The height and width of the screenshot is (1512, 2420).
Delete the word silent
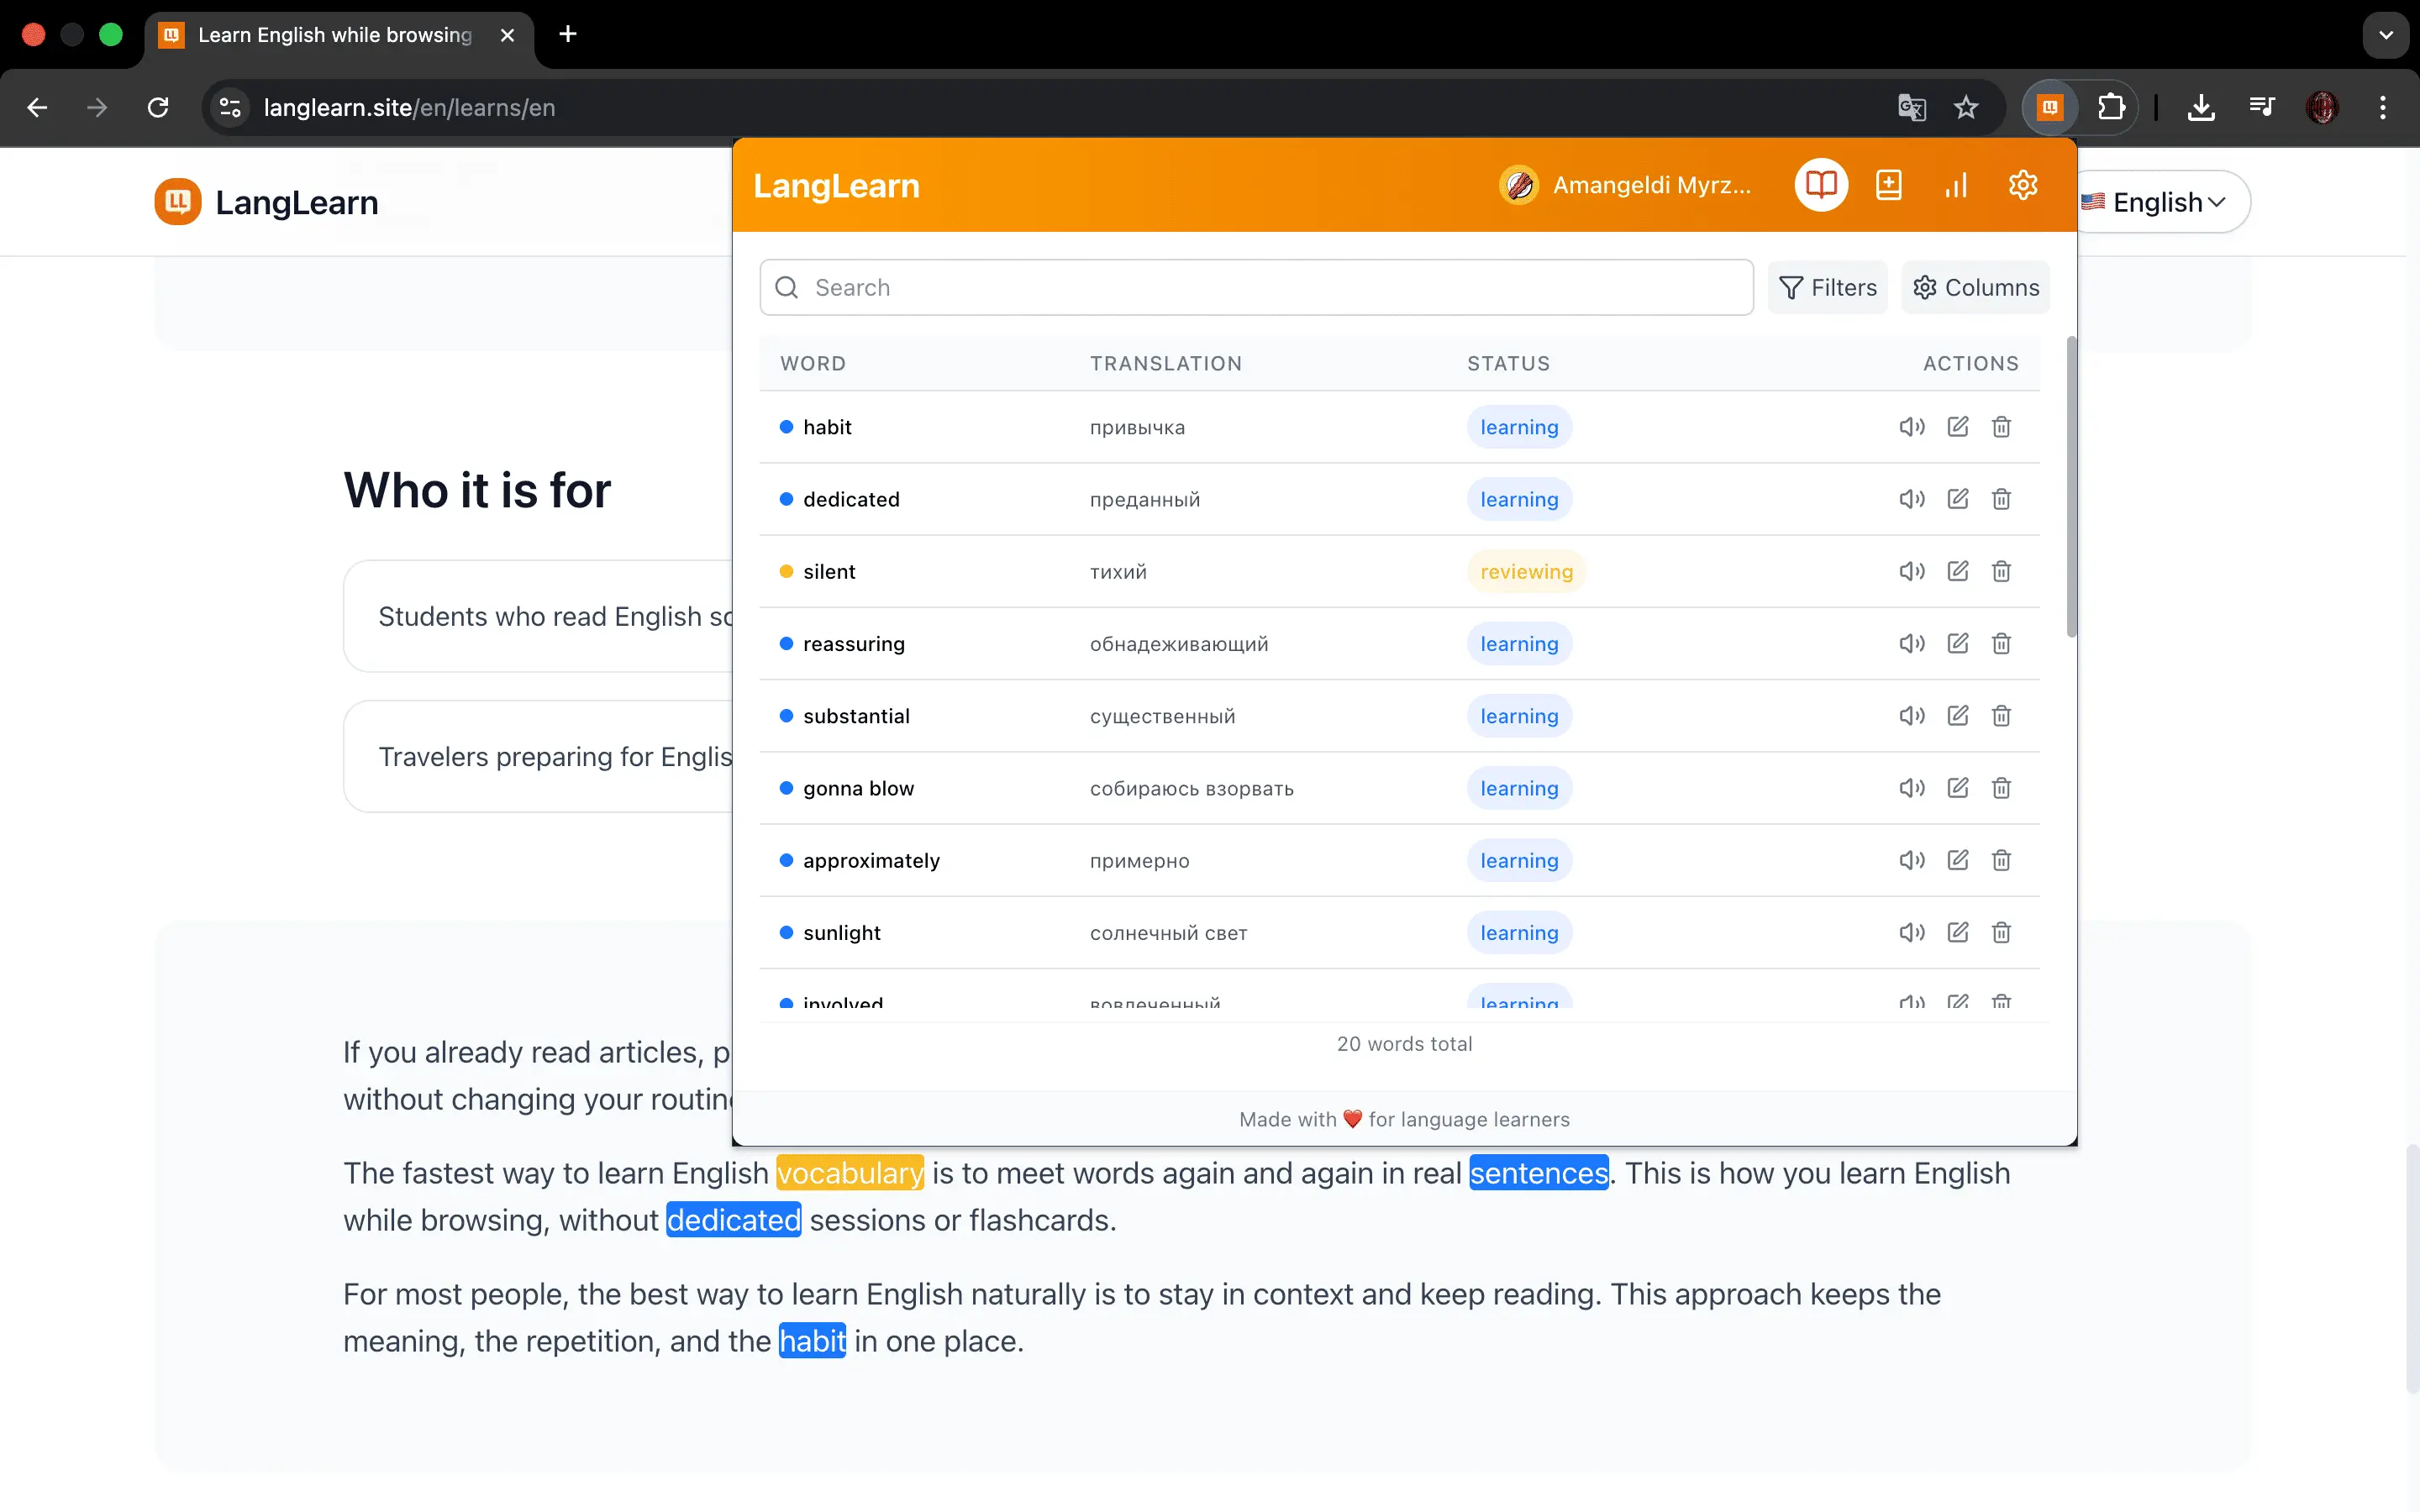coord(2001,571)
